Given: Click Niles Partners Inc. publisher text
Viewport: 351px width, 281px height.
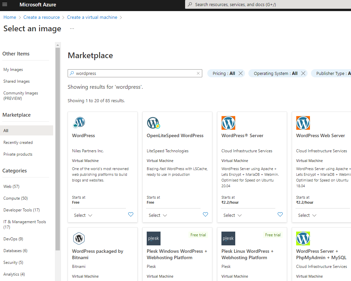Looking at the screenshot, I should (88, 151).
